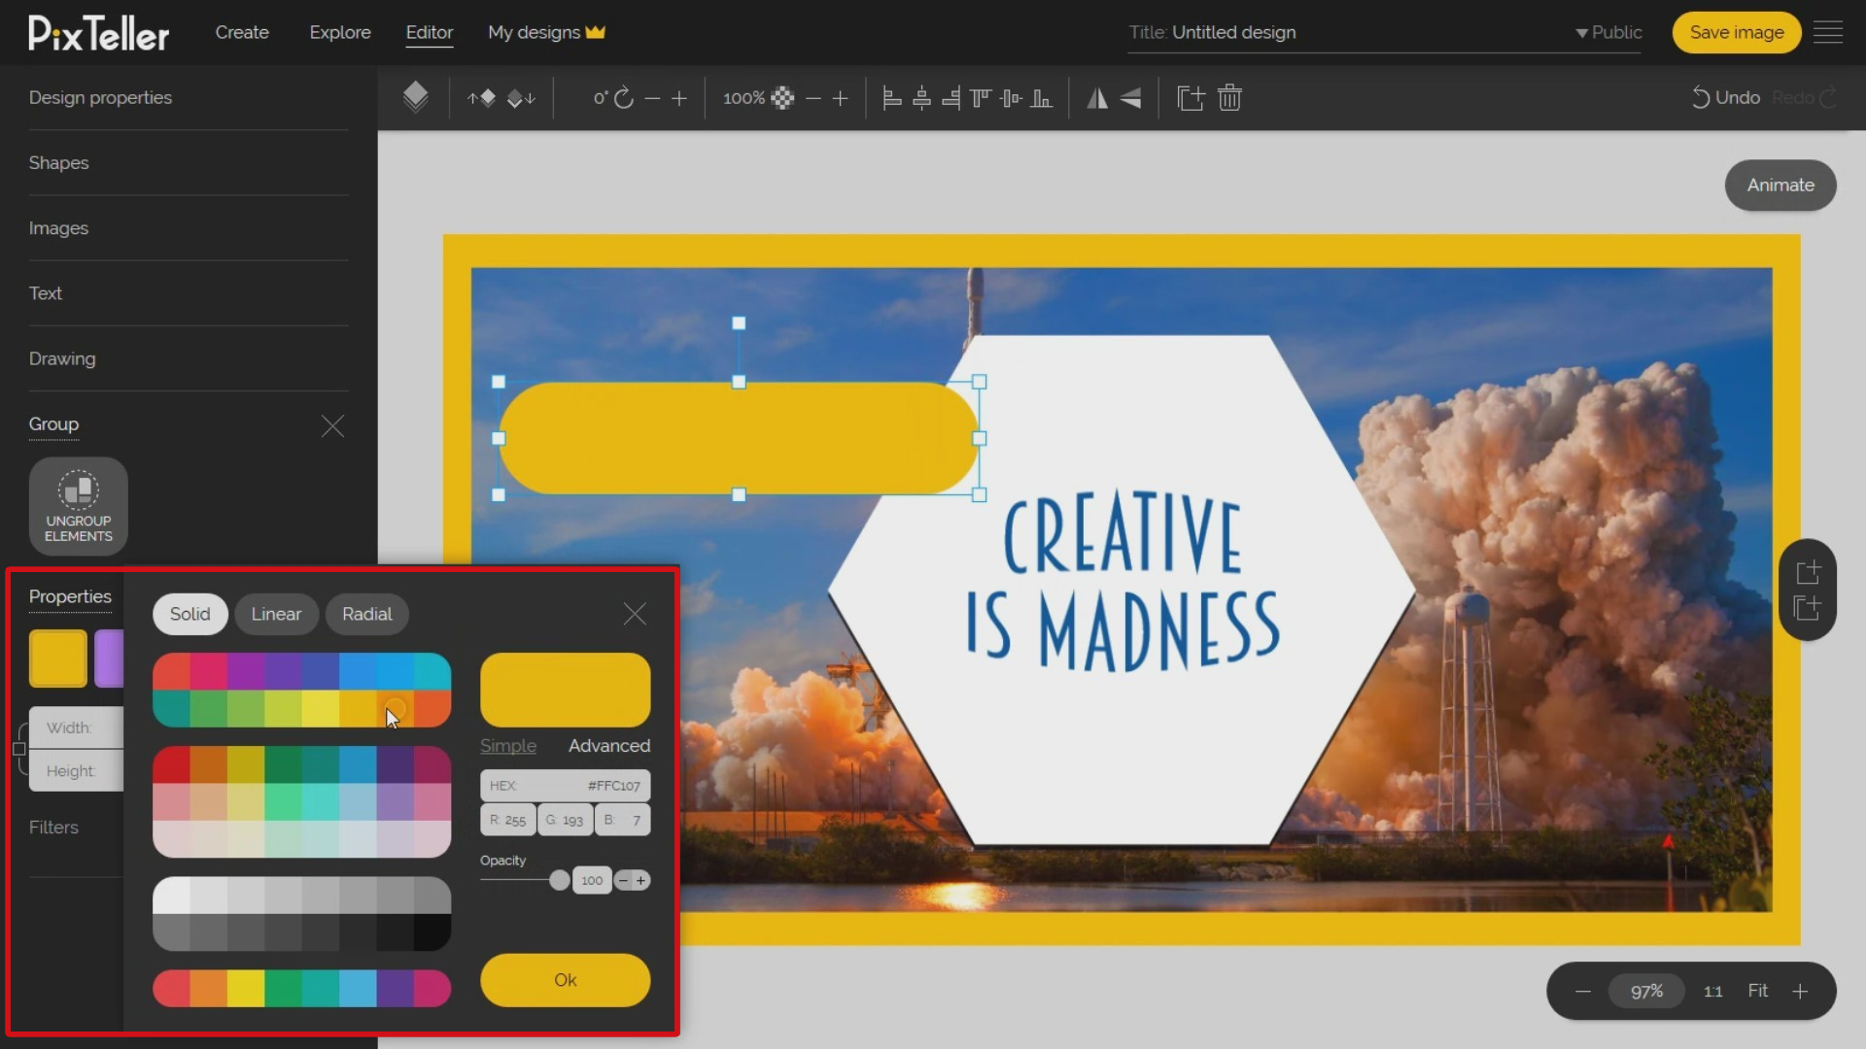
Task: Click the Shapes tool in sidebar
Action: pos(59,162)
